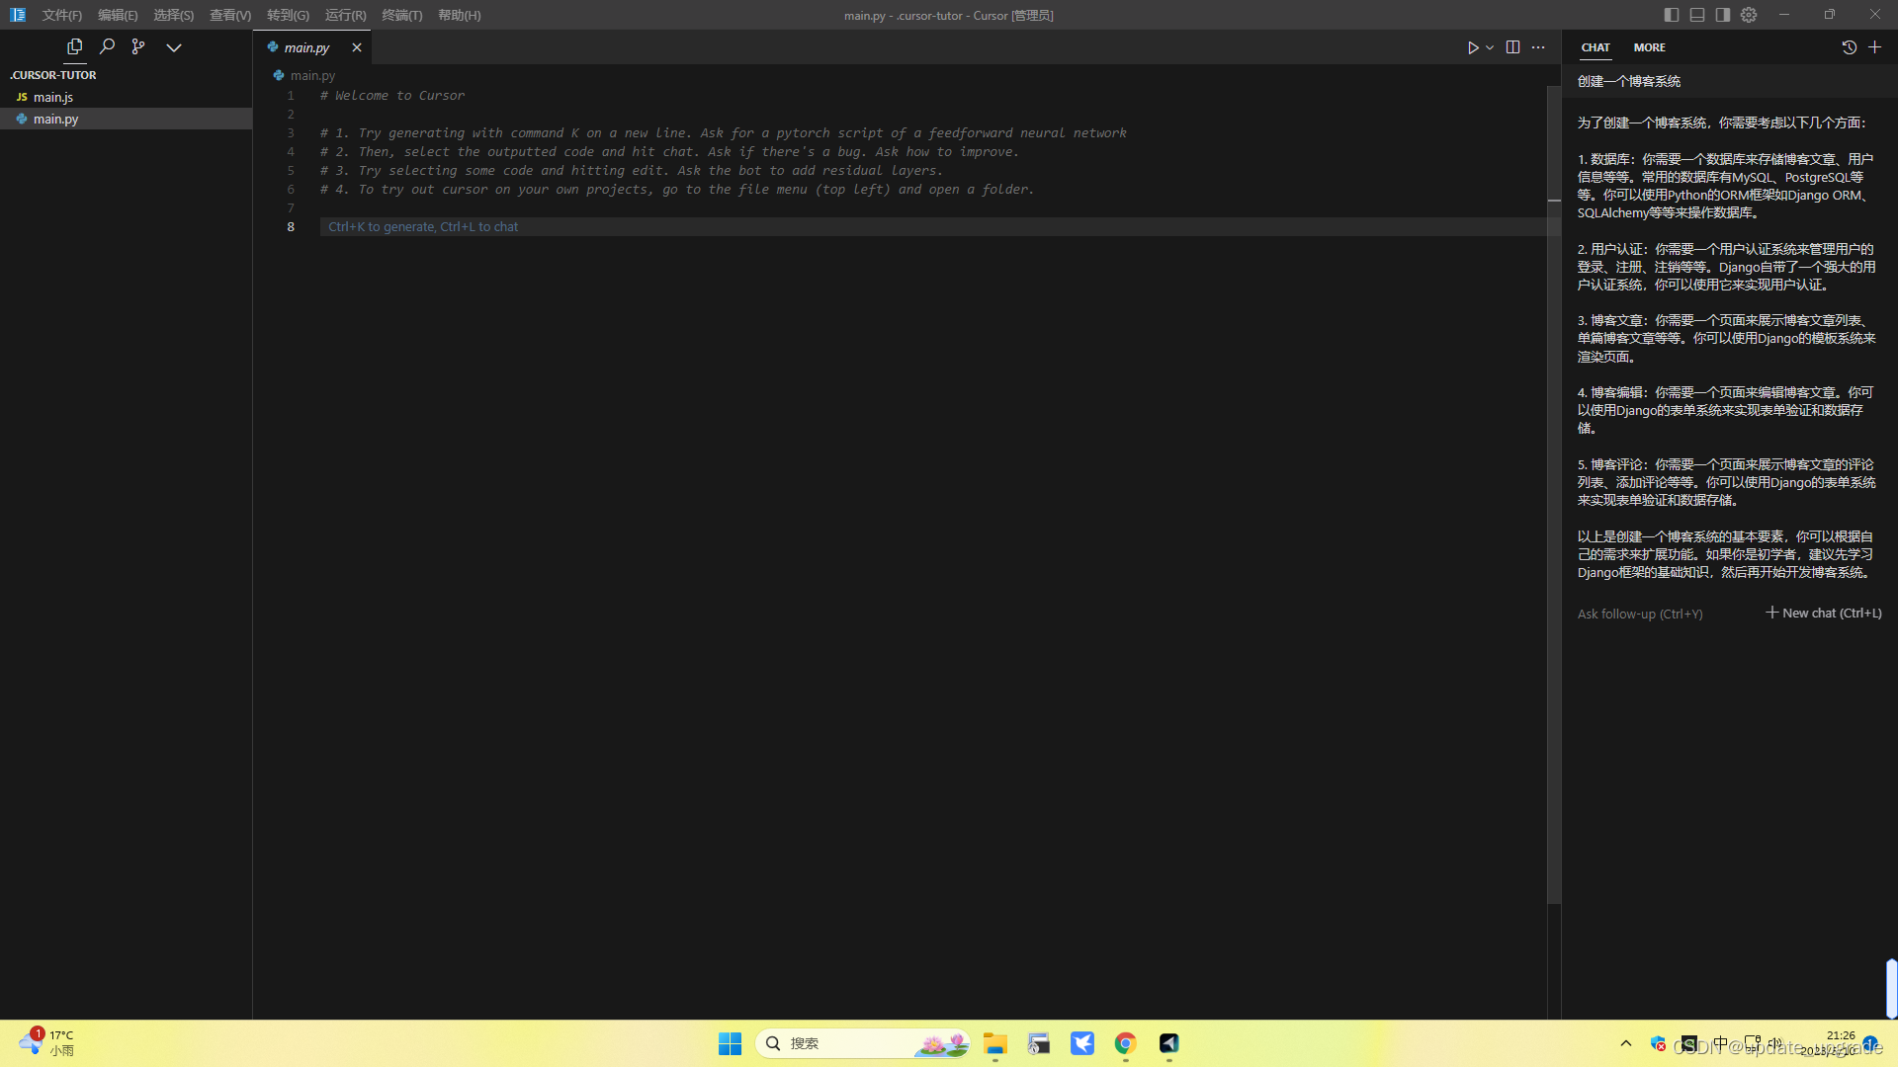The image size is (1898, 1067).
Task: Toggle the bottom panel layout
Action: (1697, 15)
